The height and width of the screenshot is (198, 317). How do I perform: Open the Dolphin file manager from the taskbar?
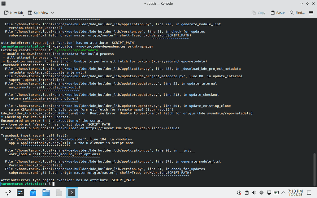click(x=46, y=192)
